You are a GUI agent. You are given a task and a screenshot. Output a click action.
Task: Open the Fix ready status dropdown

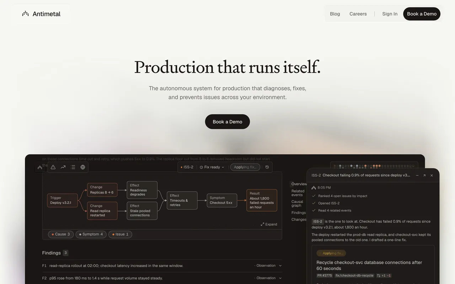point(212,167)
